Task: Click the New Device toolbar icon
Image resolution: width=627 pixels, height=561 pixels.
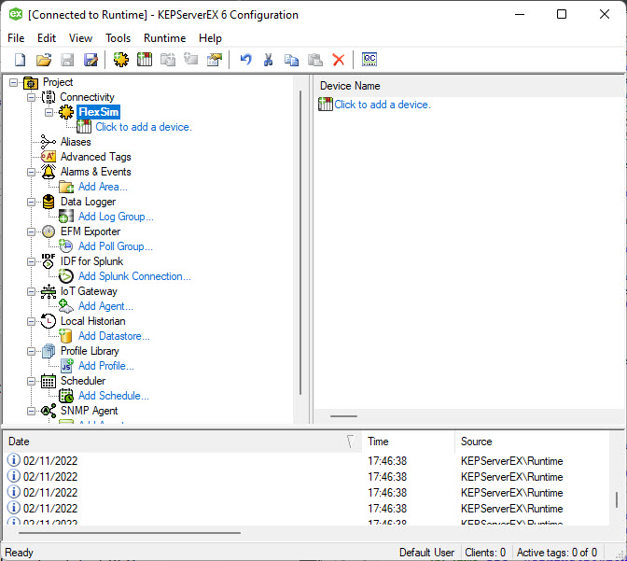Action: tap(144, 60)
